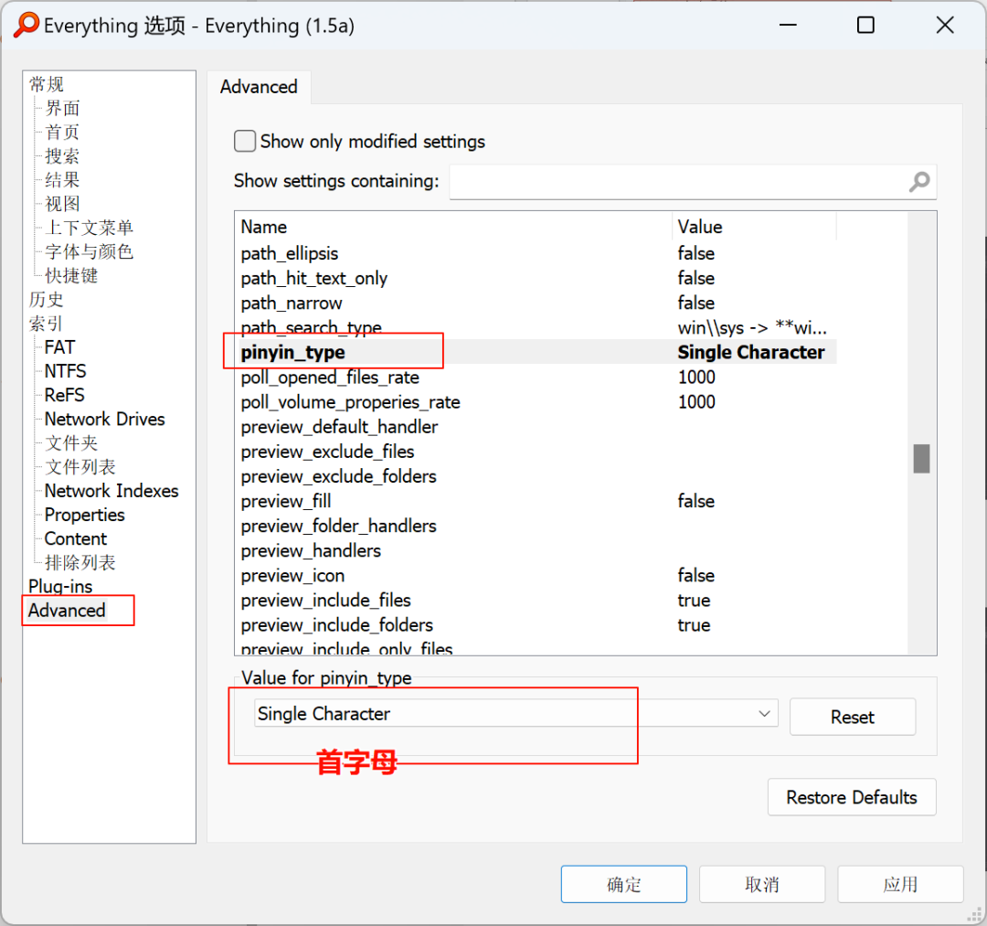
Task: Select Network Drives in the options tree
Action: click(104, 419)
